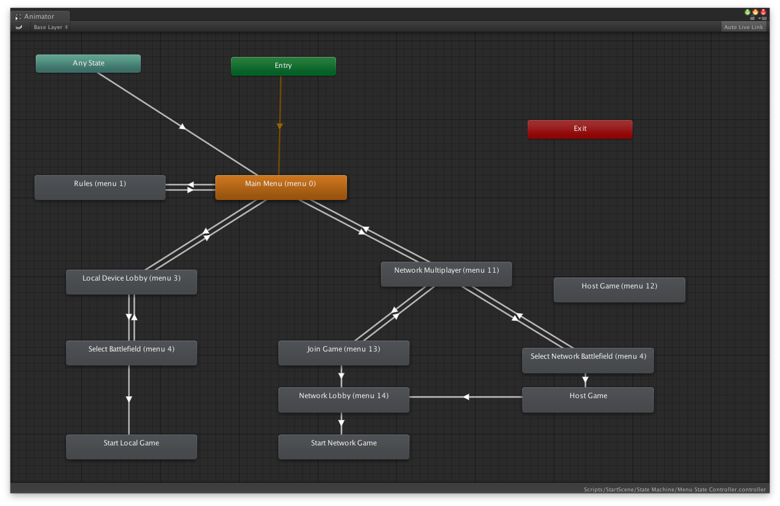The width and height of the screenshot is (780, 506).
Task: Click the controller file path in the status bar
Action: coord(675,489)
